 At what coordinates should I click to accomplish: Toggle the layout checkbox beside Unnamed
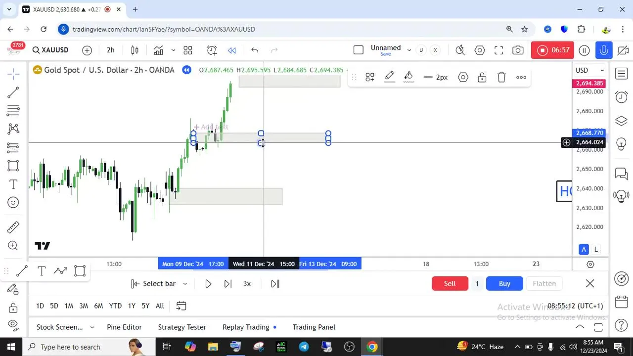point(359,50)
